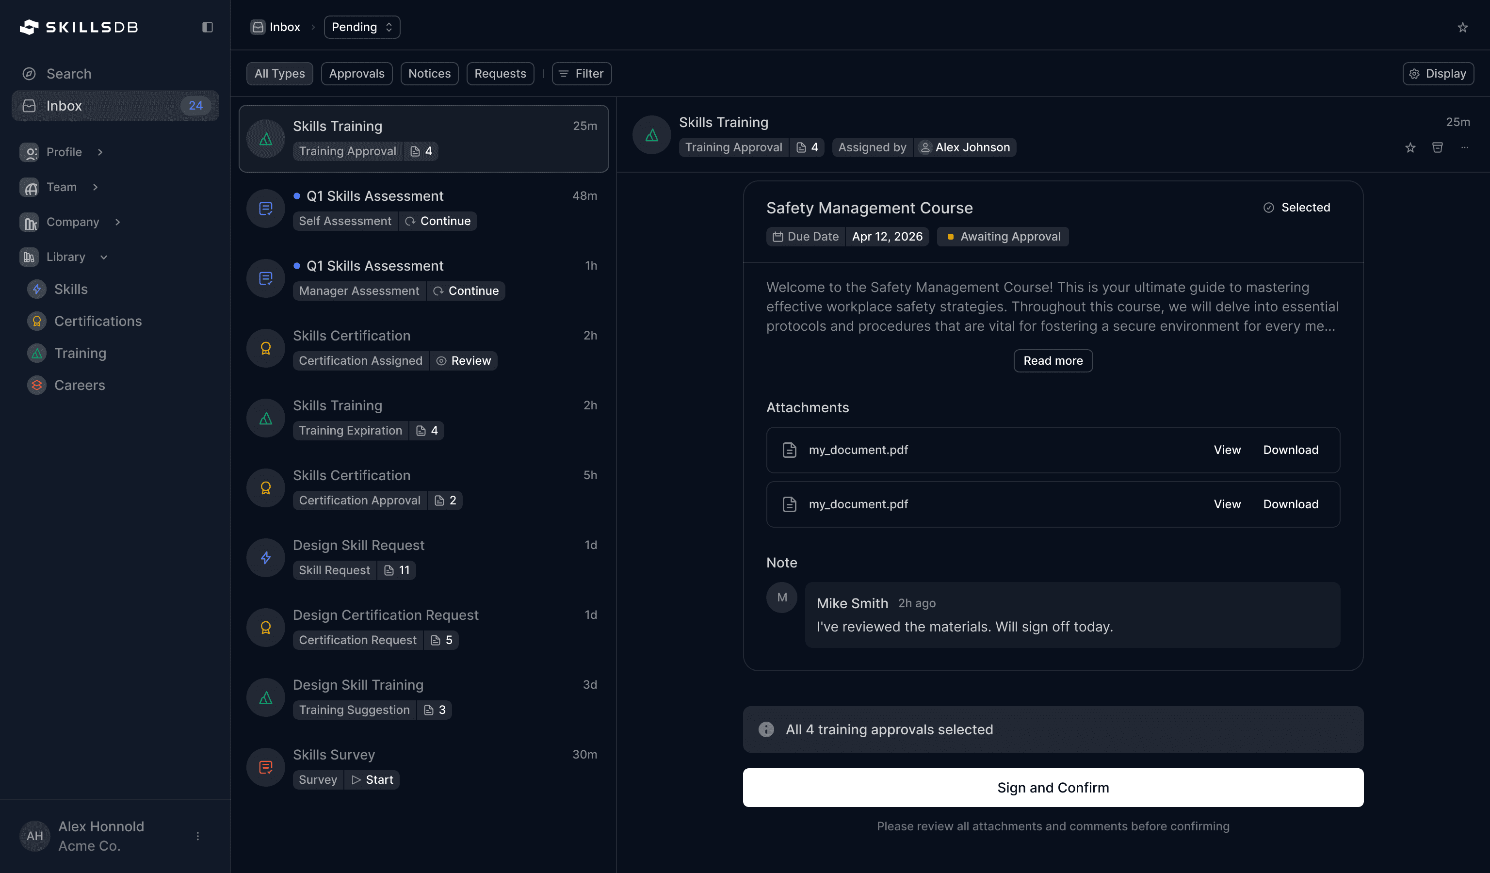
Task: Favorite the Skills Training message
Action: (1410, 148)
